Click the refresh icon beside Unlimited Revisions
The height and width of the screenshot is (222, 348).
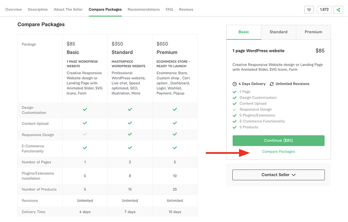click(x=272, y=84)
